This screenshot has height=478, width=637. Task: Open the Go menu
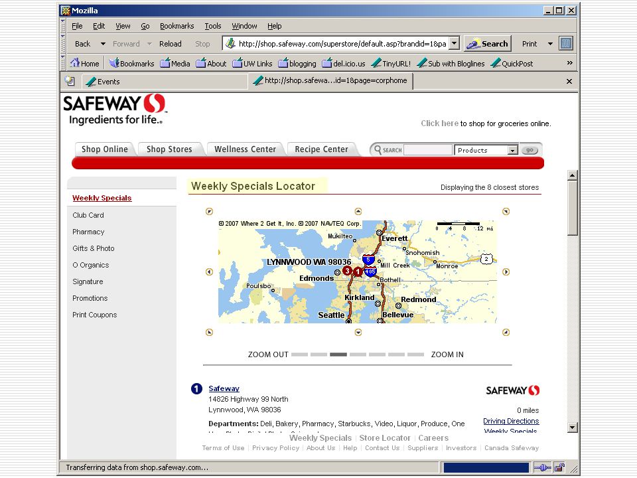145,26
